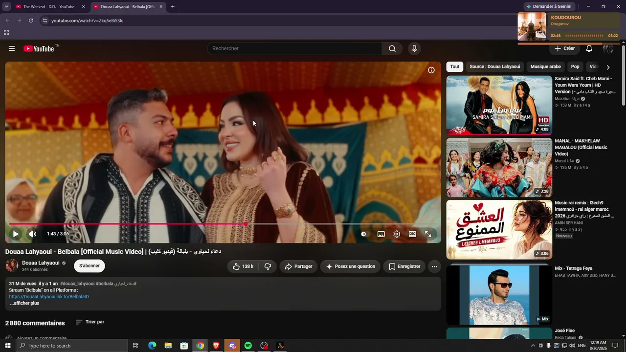Show more filter chips with the arrow
Screen dimensions: 626x352
tap(608, 67)
